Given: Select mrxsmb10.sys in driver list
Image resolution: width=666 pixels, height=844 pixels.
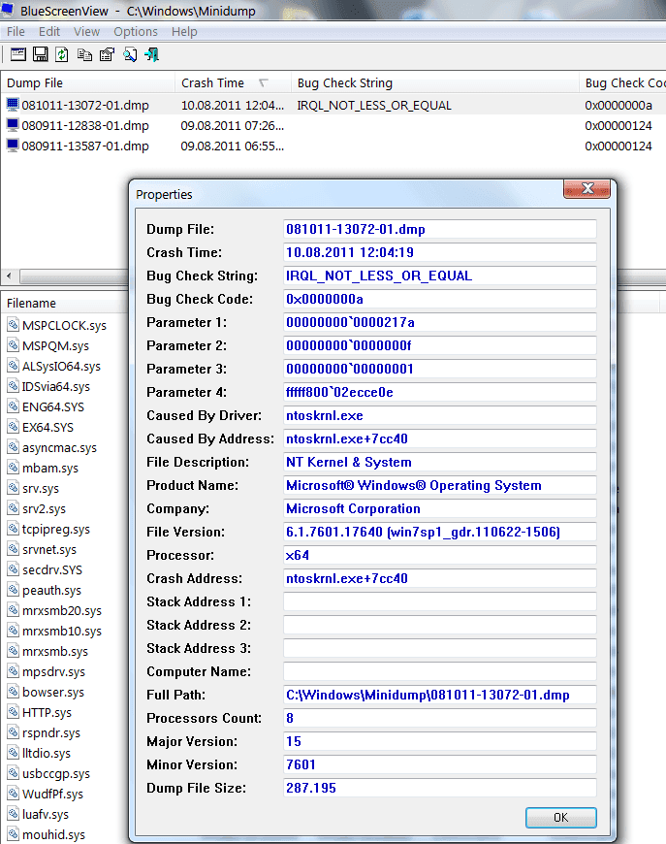Looking at the screenshot, I should pyautogui.click(x=62, y=631).
